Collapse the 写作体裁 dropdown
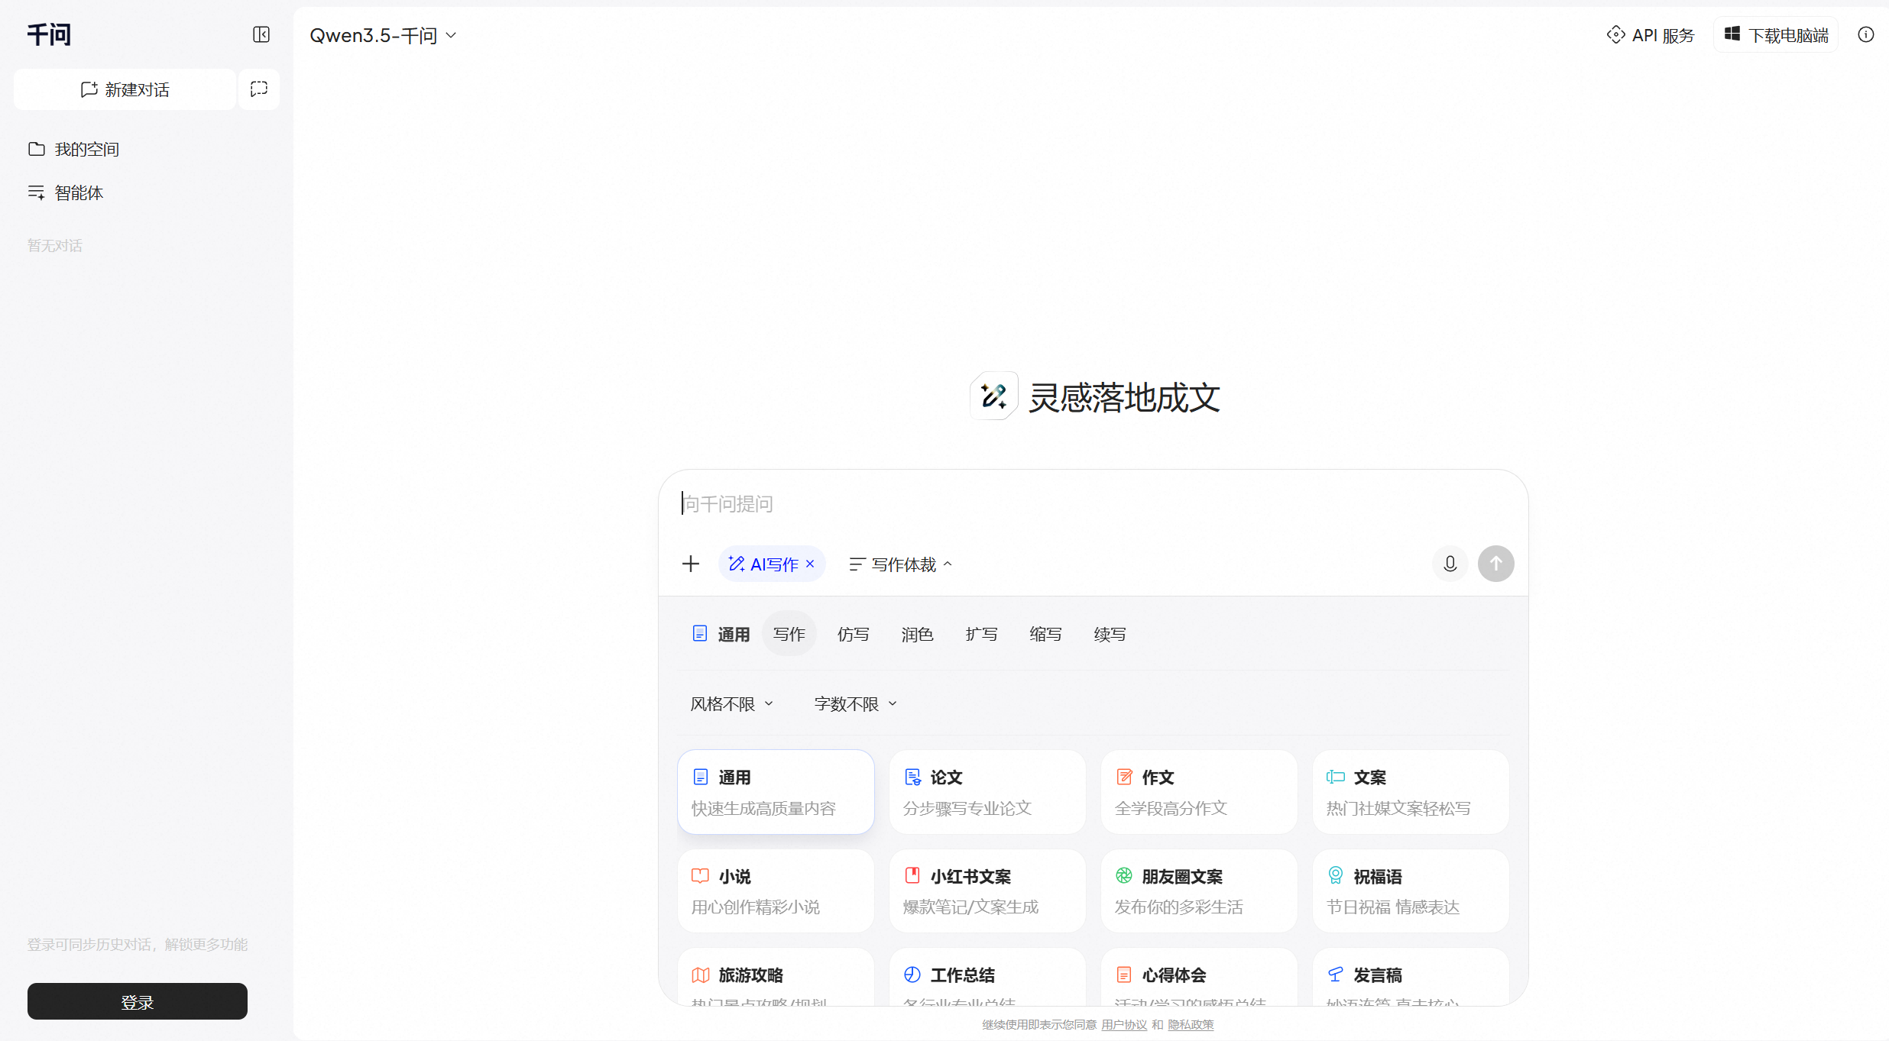 pos(900,564)
